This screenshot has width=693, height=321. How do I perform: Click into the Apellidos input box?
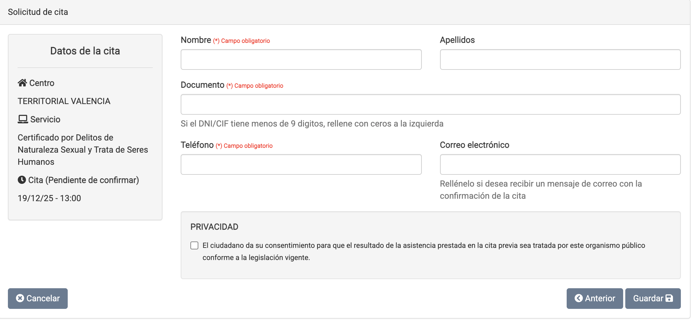tap(560, 59)
